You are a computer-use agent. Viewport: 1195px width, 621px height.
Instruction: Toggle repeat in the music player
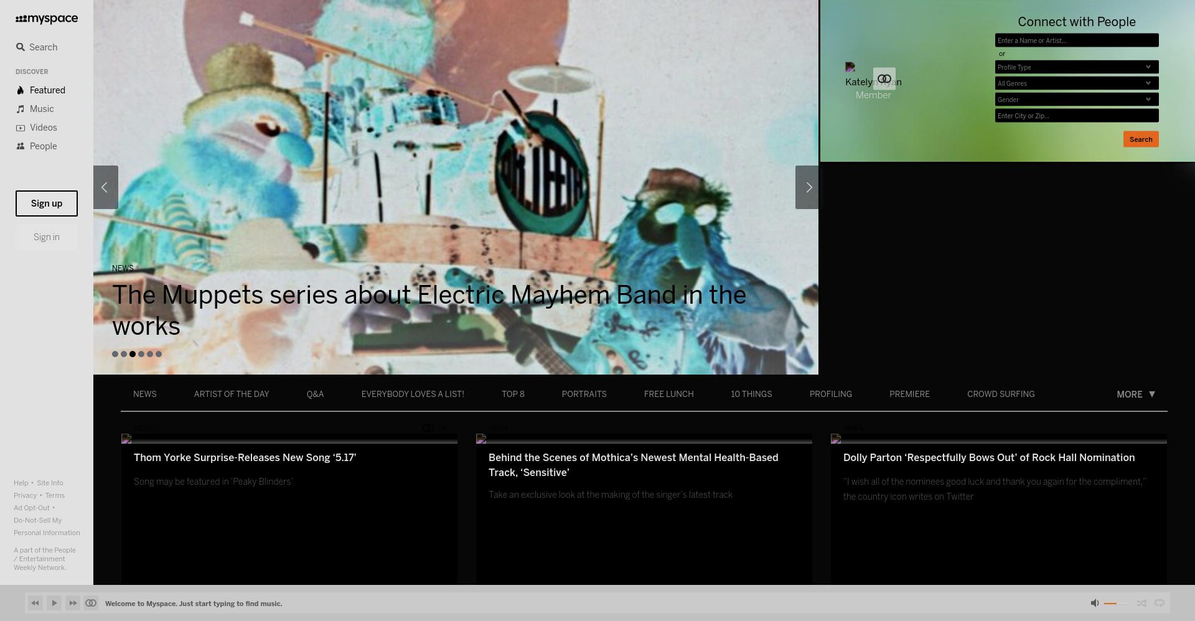1160,603
